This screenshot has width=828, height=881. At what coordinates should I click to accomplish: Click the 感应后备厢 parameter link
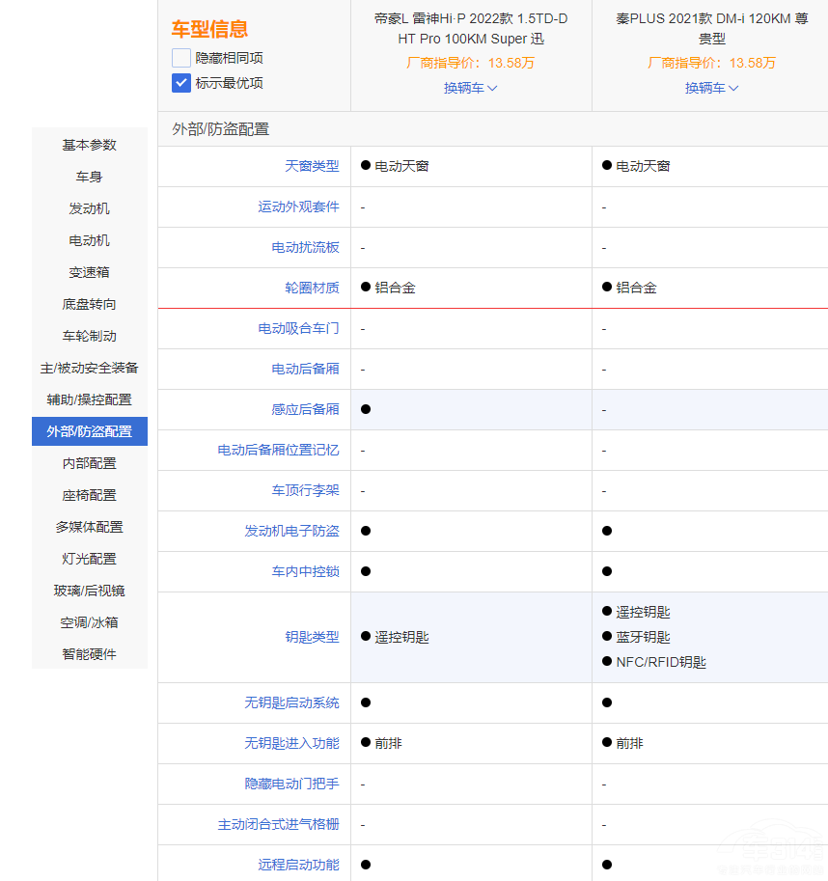tap(305, 409)
